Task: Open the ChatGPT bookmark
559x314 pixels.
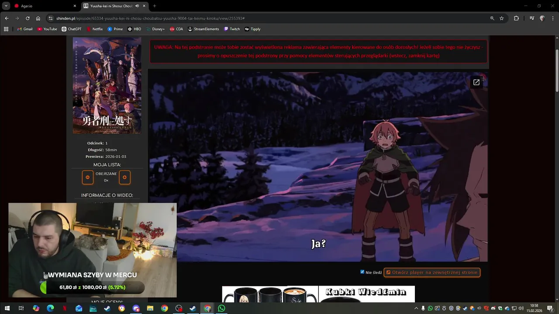Action: click(72, 29)
